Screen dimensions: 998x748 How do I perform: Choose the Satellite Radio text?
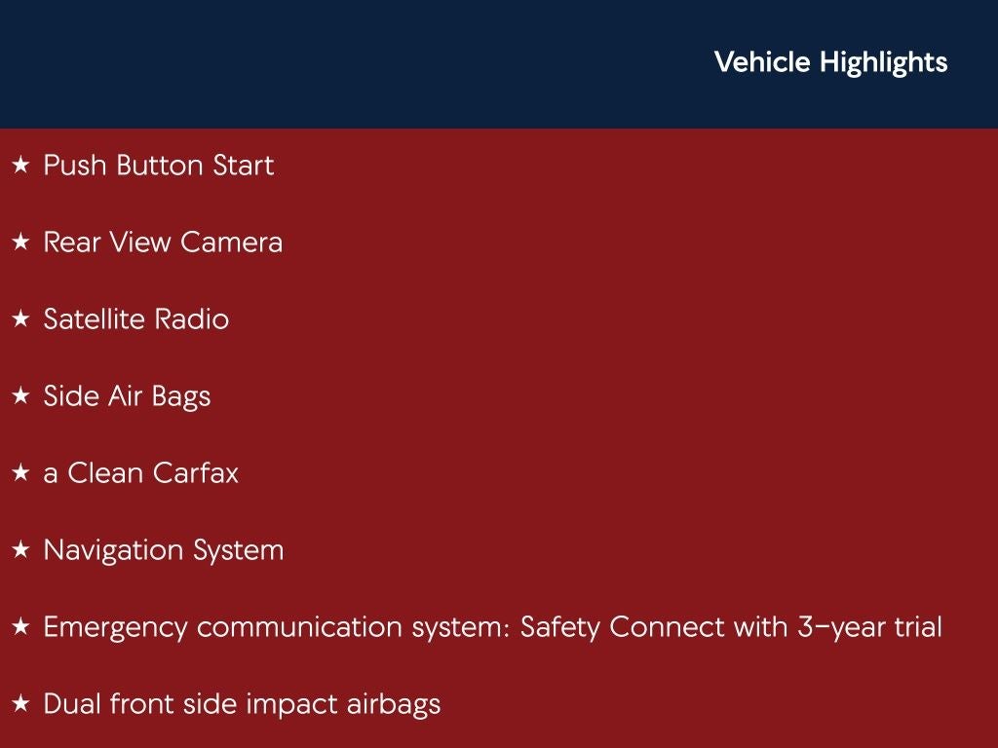[136, 319]
